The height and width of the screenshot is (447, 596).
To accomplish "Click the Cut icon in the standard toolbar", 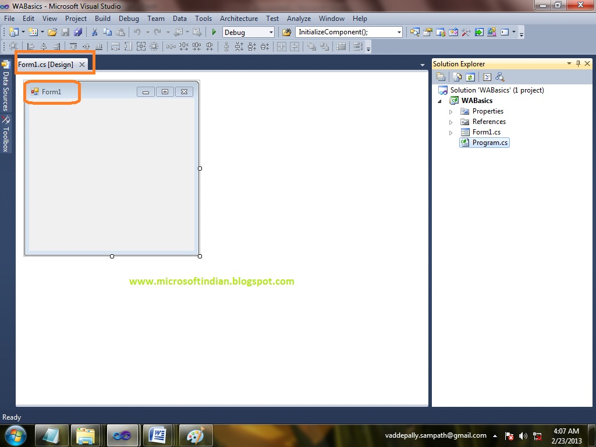I will (95, 31).
